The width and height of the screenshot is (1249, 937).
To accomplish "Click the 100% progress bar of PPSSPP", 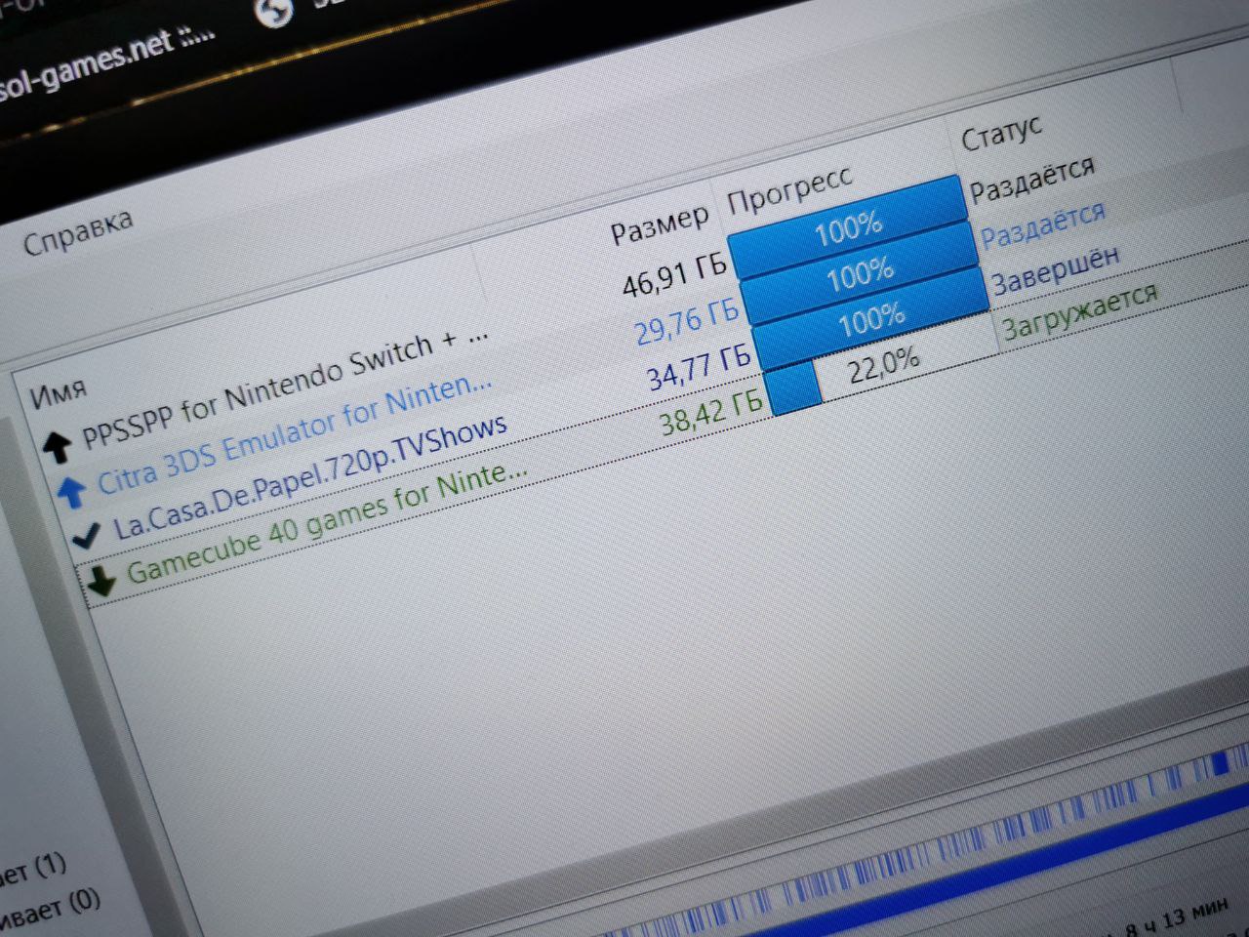I will [x=847, y=228].
